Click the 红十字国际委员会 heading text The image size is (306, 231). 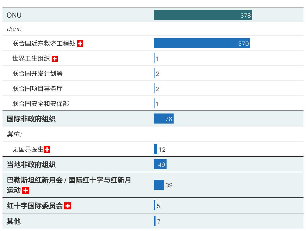coord(35,206)
